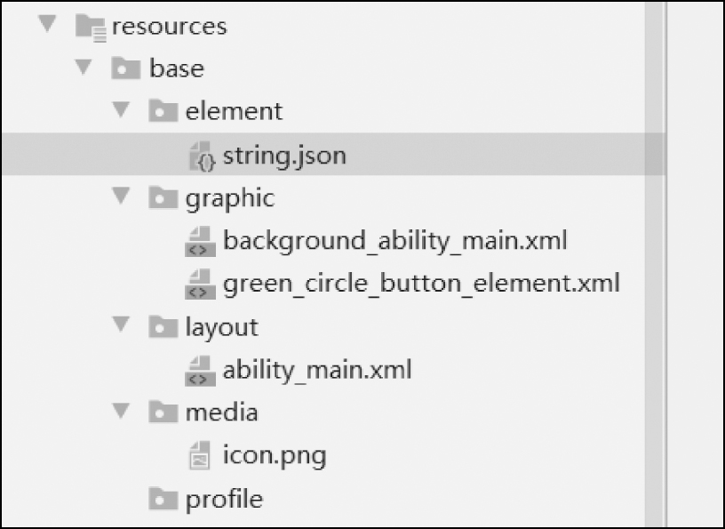Collapse the base folder arrow

(84, 67)
